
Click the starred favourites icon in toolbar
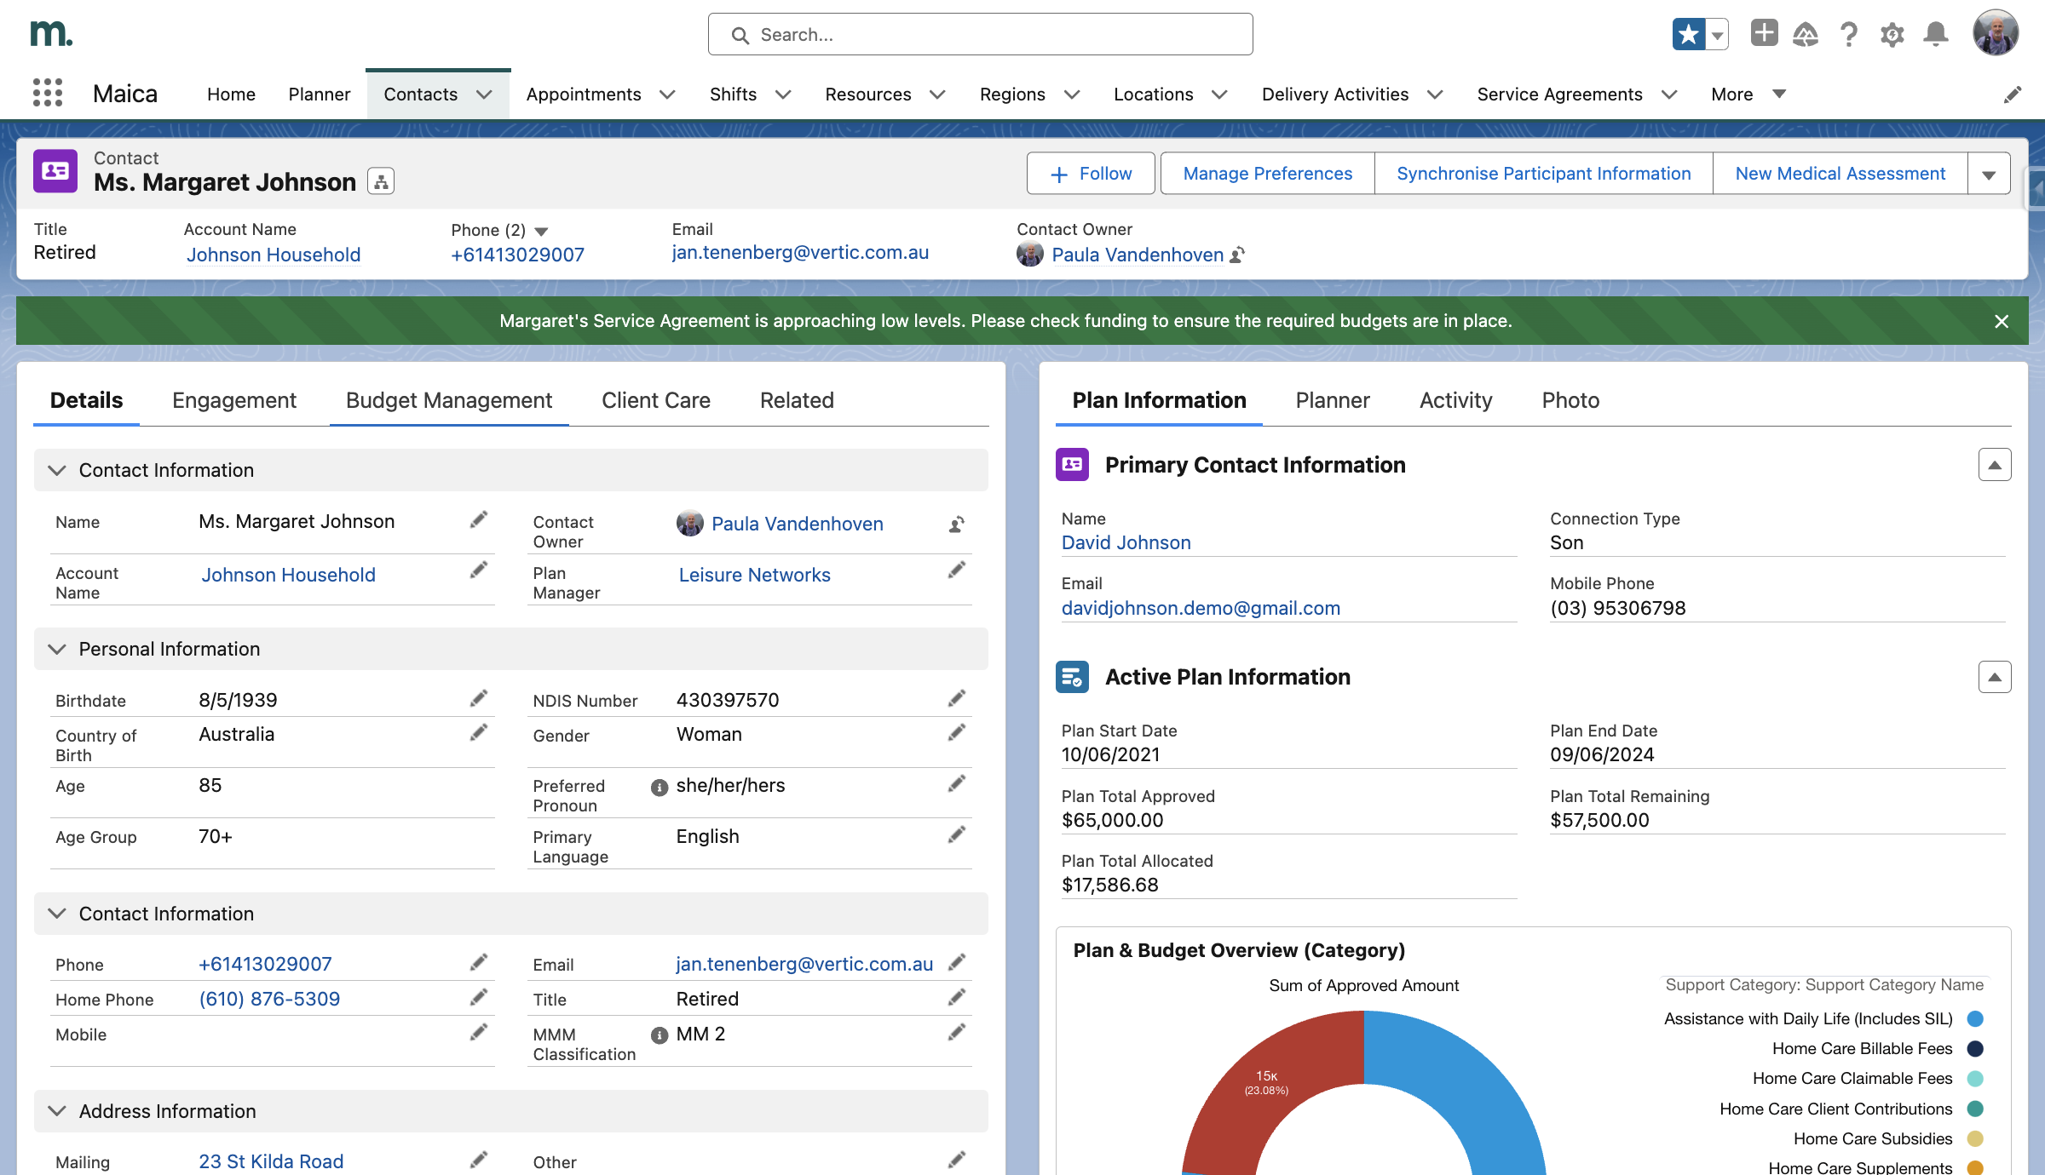tap(1685, 34)
